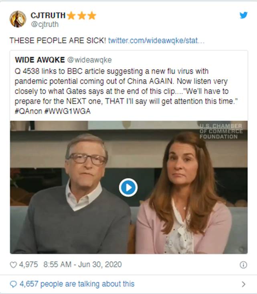The width and height of the screenshot is (257, 294).
Task: Click the three gold stars beside CJTRUTH
Action: coord(81,16)
